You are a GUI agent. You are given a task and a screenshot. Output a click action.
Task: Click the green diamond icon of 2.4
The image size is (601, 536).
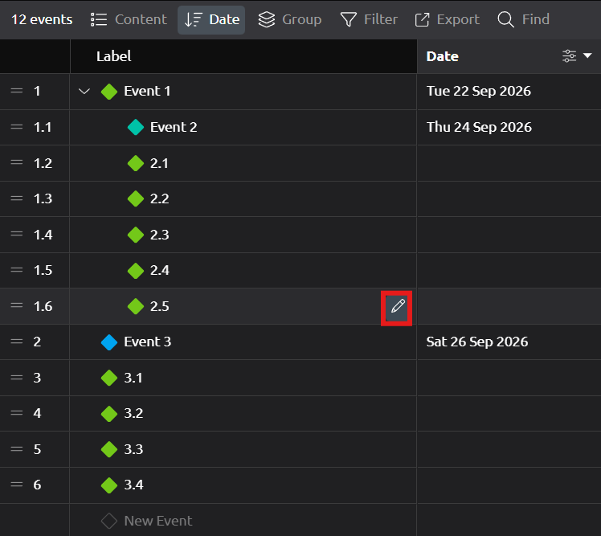(136, 271)
